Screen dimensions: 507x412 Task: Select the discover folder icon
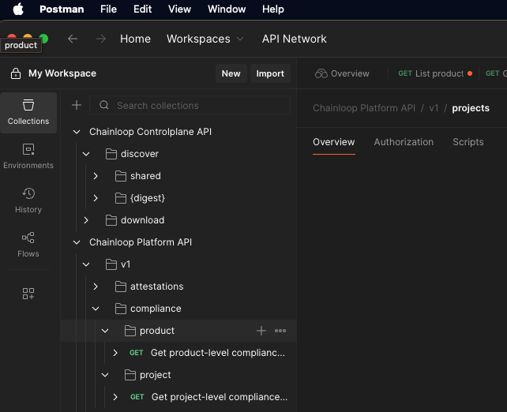[111, 154]
